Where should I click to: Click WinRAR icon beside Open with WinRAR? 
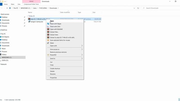point(48,29)
